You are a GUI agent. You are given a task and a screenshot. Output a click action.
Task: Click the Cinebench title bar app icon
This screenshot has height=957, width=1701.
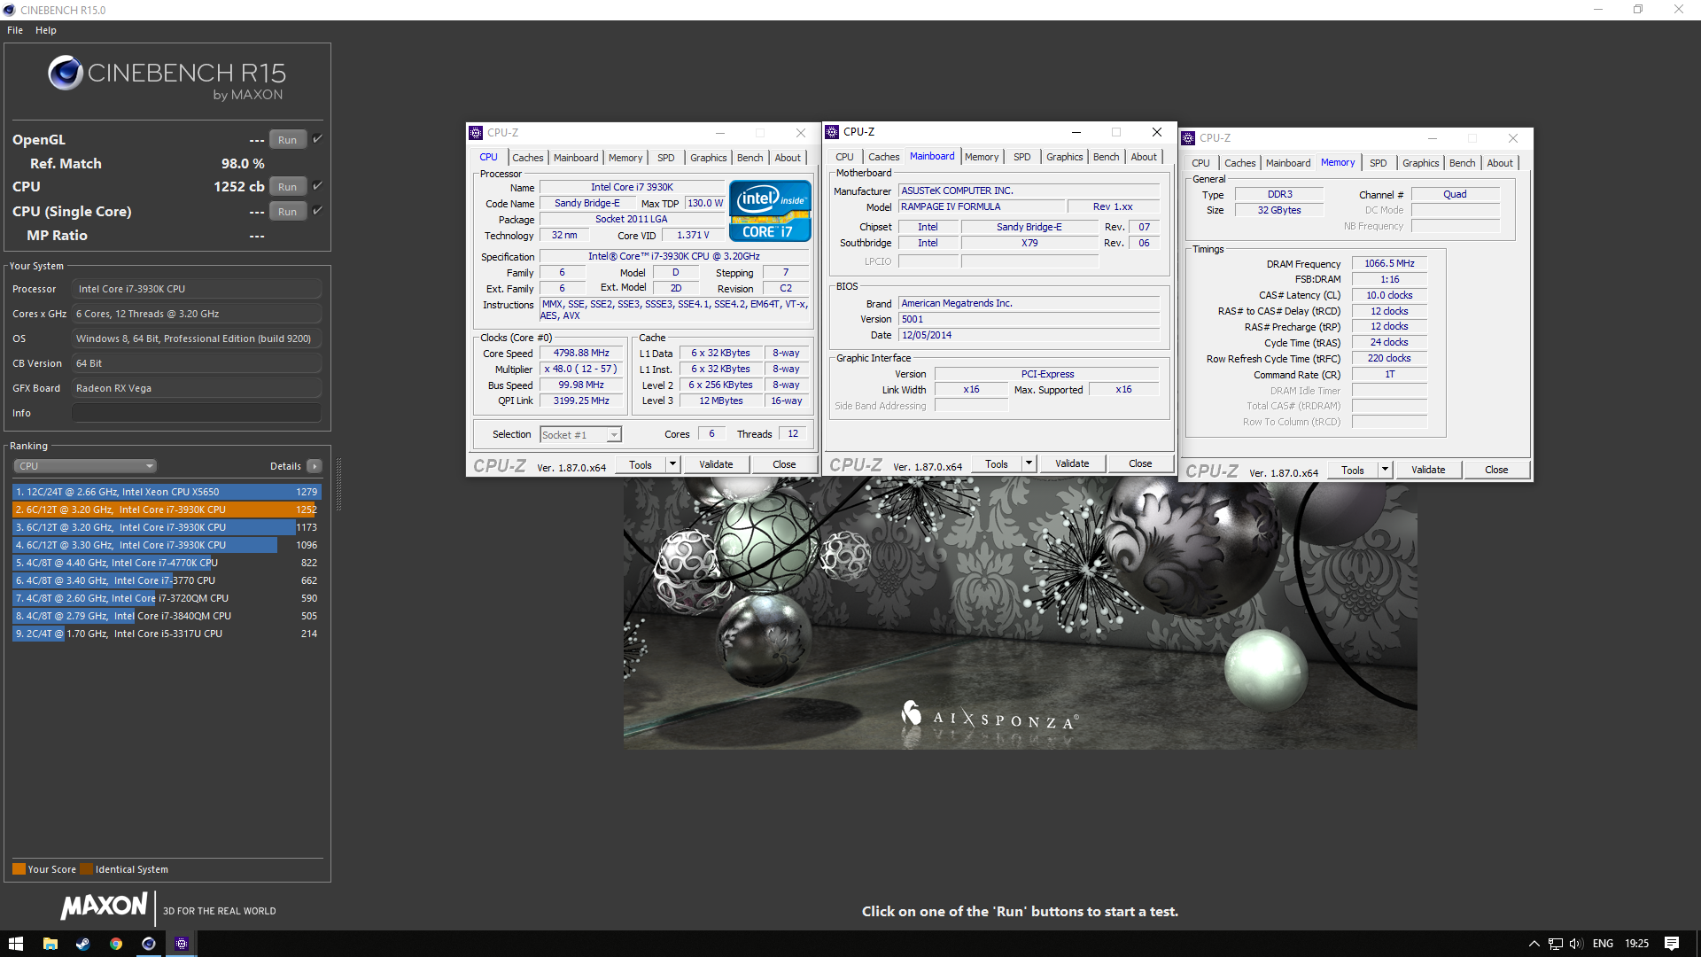9,10
